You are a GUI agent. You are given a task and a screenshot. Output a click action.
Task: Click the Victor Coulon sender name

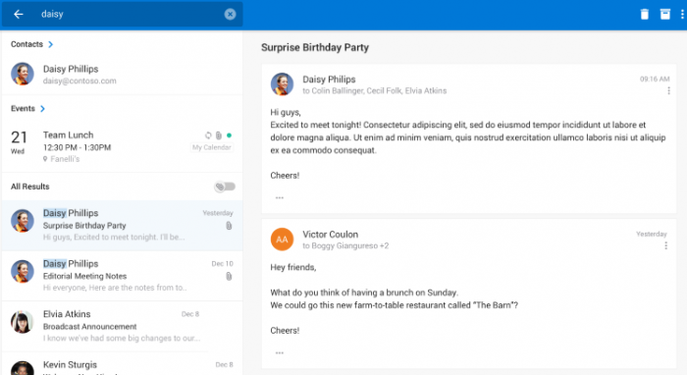[x=331, y=235]
